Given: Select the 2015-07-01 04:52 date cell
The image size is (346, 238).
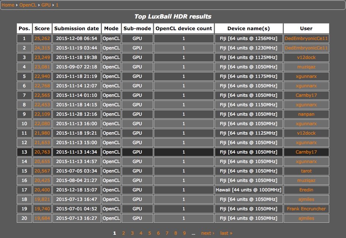Looking at the screenshot, I should (77, 209).
